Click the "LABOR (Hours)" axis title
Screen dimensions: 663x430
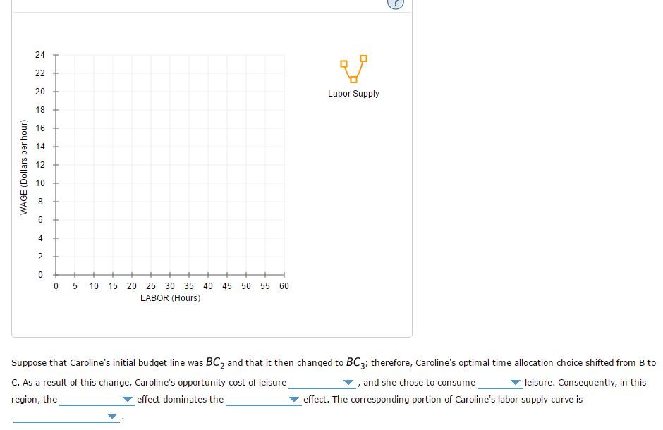[x=170, y=298]
